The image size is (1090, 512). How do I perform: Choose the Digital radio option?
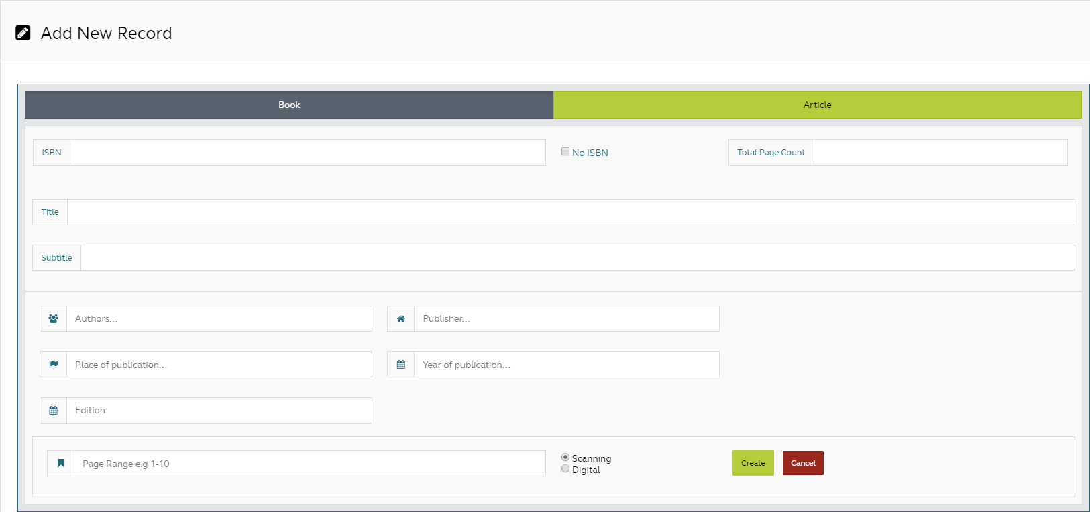(565, 469)
